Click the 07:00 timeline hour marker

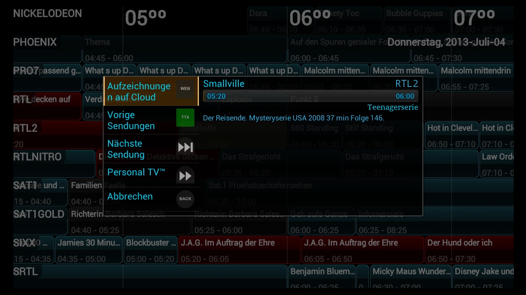474,18
